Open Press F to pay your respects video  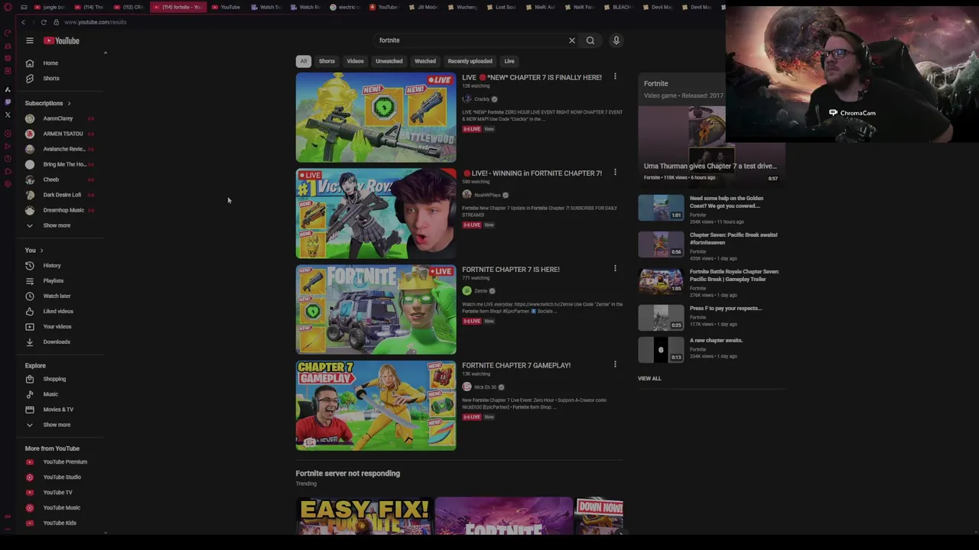[x=711, y=317]
